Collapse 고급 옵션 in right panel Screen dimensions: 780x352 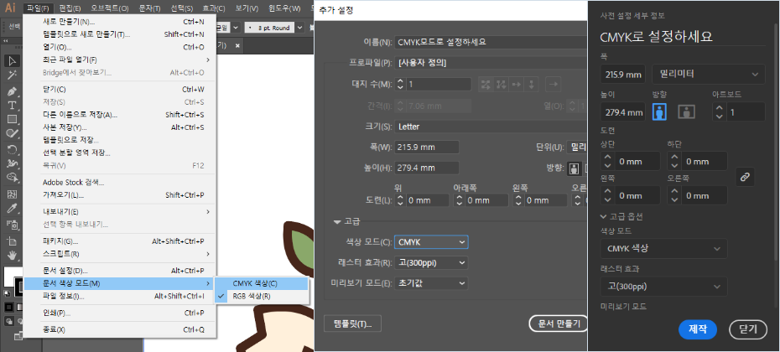tap(604, 217)
